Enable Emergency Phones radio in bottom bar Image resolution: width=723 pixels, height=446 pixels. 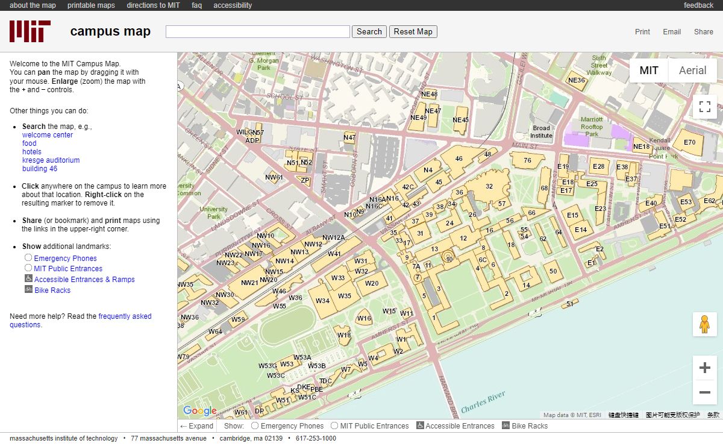tap(255, 426)
